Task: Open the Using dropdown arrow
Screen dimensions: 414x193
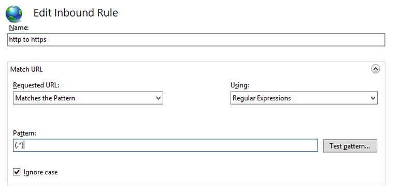Action: point(373,98)
